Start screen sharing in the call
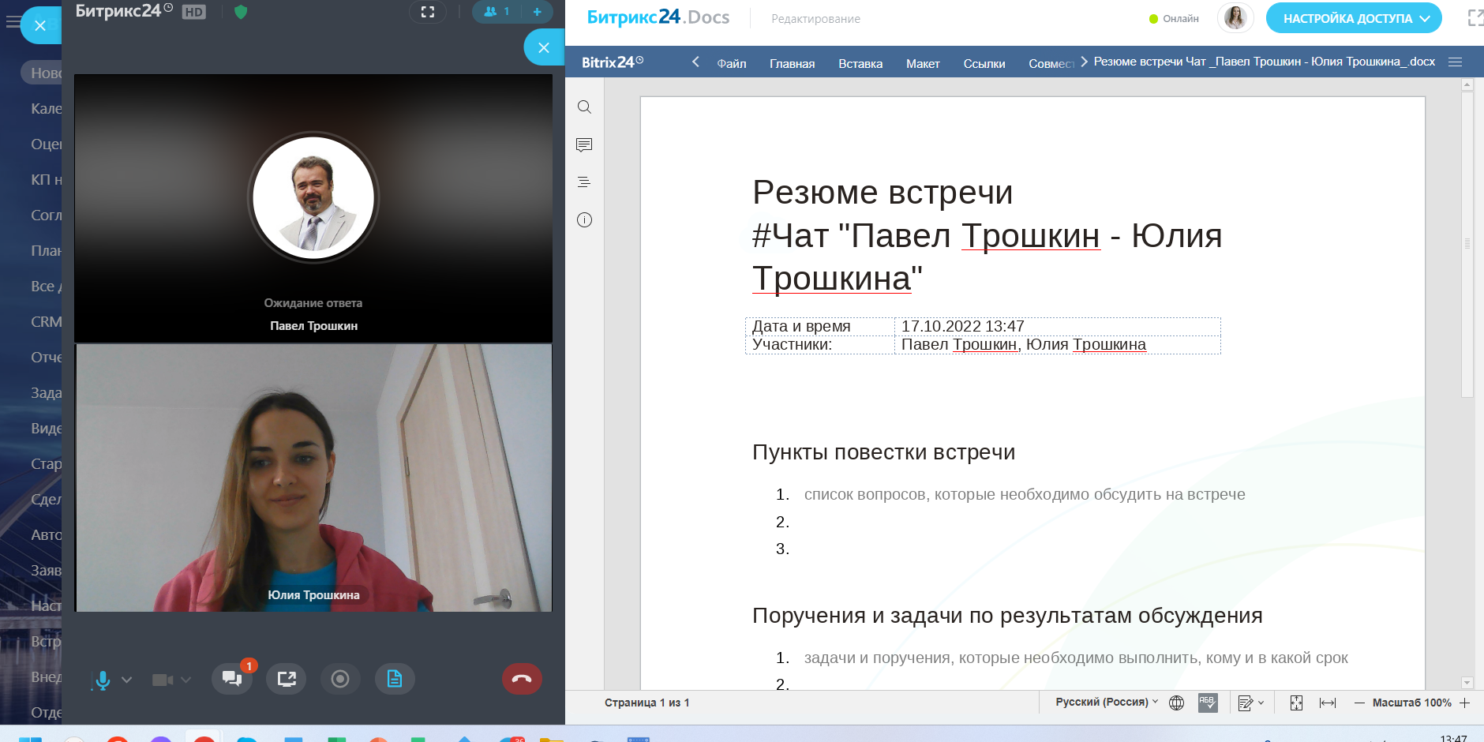This screenshot has width=1484, height=742. pos(287,679)
